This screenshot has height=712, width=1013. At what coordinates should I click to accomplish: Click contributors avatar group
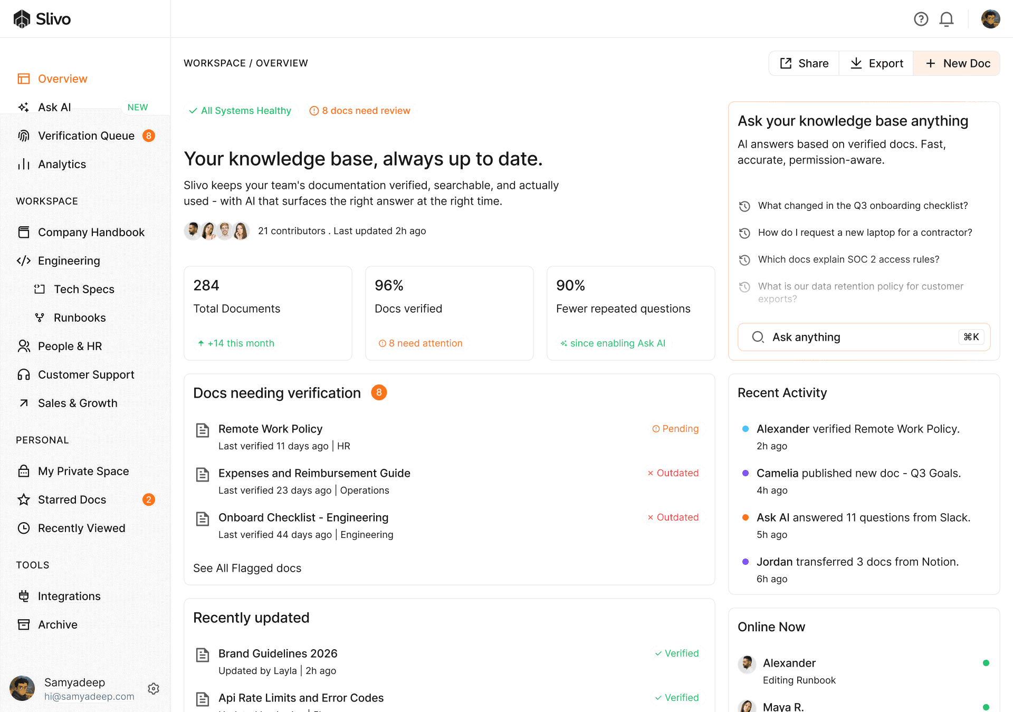point(217,231)
